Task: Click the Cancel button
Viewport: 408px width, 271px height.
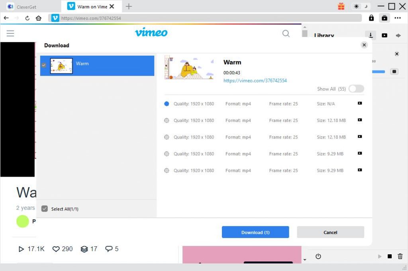Action: (x=330, y=232)
